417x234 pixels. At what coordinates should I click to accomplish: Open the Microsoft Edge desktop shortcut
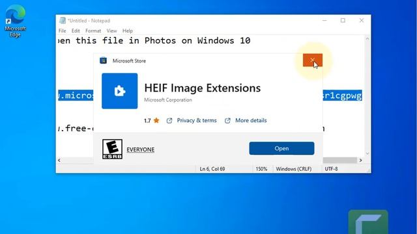[x=15, y=21]
